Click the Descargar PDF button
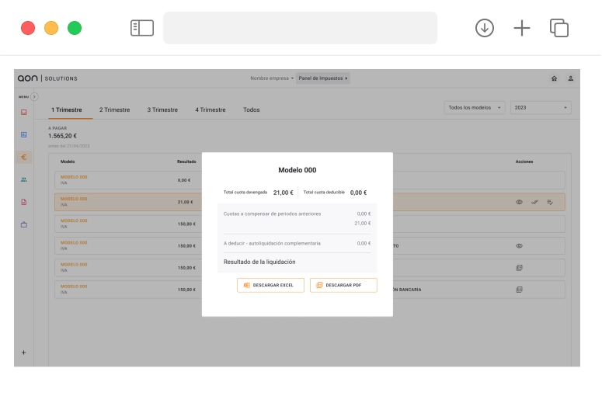 click(343, 285)
